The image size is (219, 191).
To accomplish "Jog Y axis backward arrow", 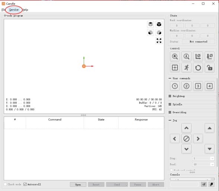I will [x=186, y=149].
